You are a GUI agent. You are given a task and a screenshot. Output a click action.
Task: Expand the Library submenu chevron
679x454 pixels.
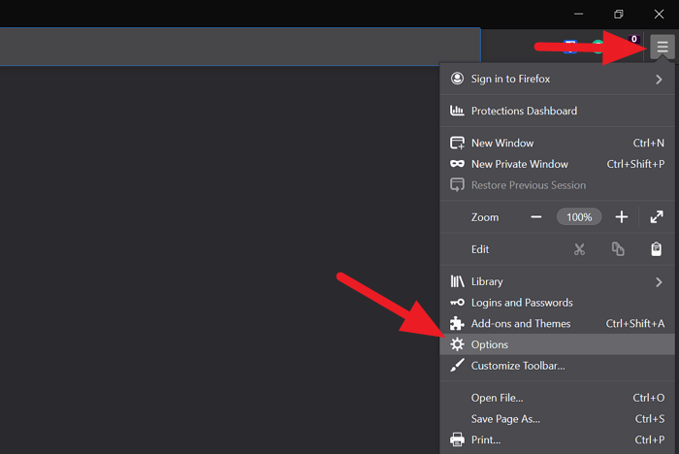[659, 282]
